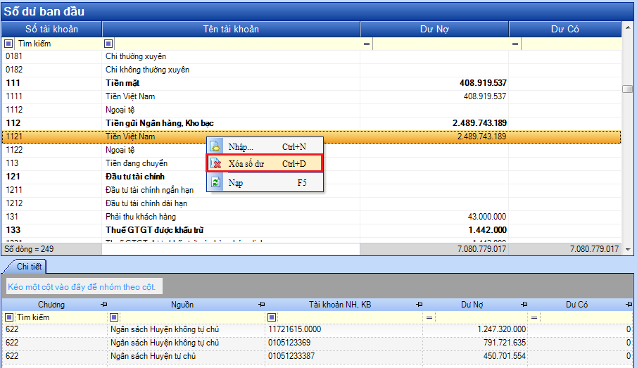Click the Xóa số dư red X icon
Screen dimensions: 637x368
pyautogui.click(x=215, y=163)
